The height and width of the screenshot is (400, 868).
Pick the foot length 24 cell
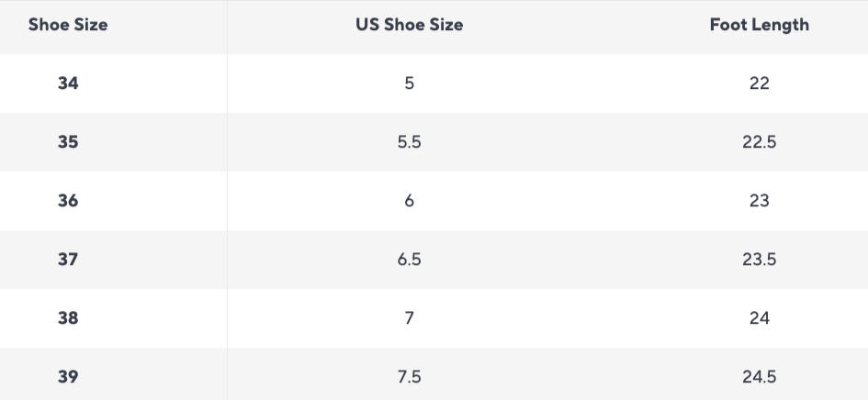759,318
